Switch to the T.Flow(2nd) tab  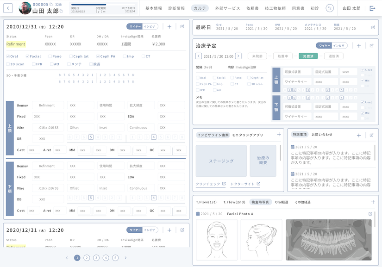click(234, 202)
